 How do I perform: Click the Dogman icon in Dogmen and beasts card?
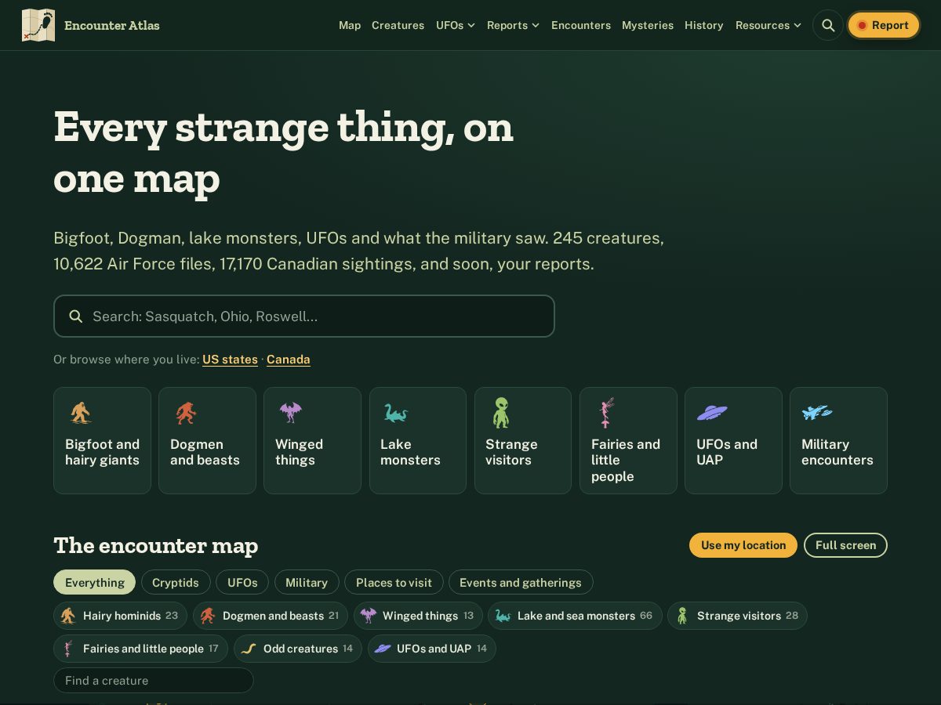click(x=186, y=413)
